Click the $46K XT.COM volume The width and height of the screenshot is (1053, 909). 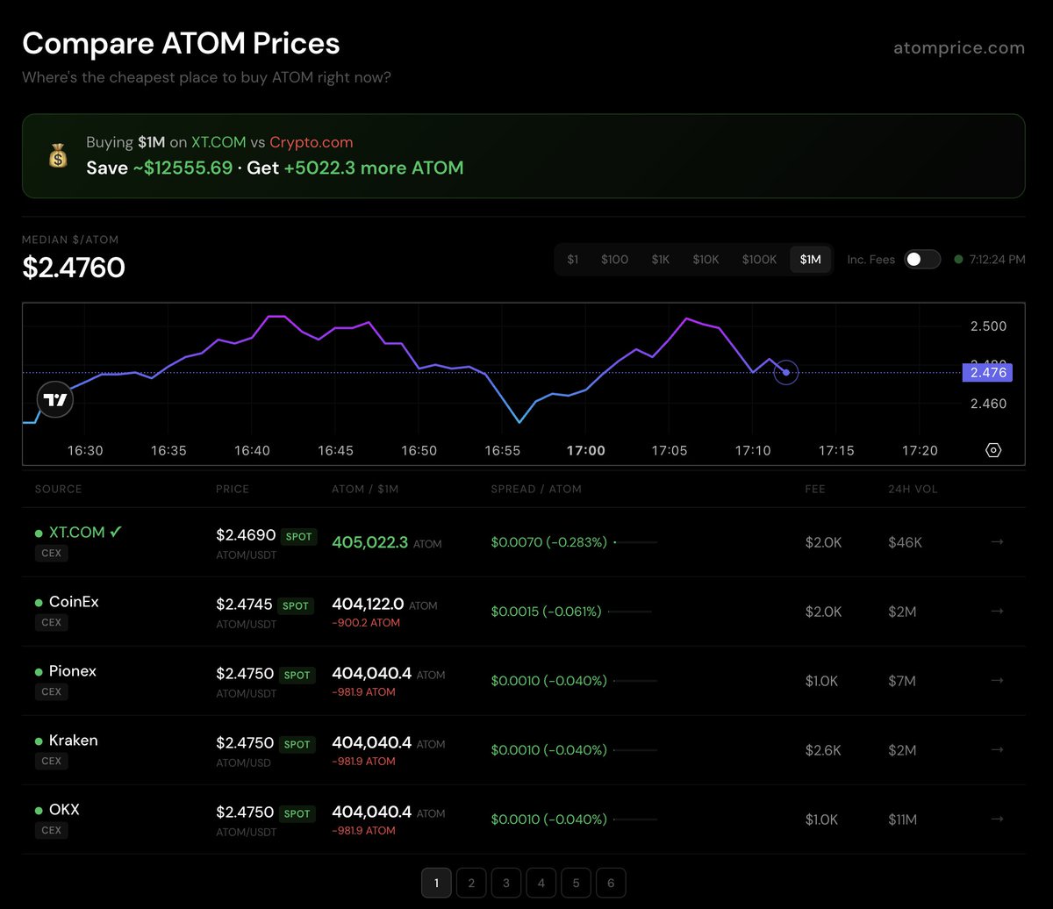pos(905,542)
